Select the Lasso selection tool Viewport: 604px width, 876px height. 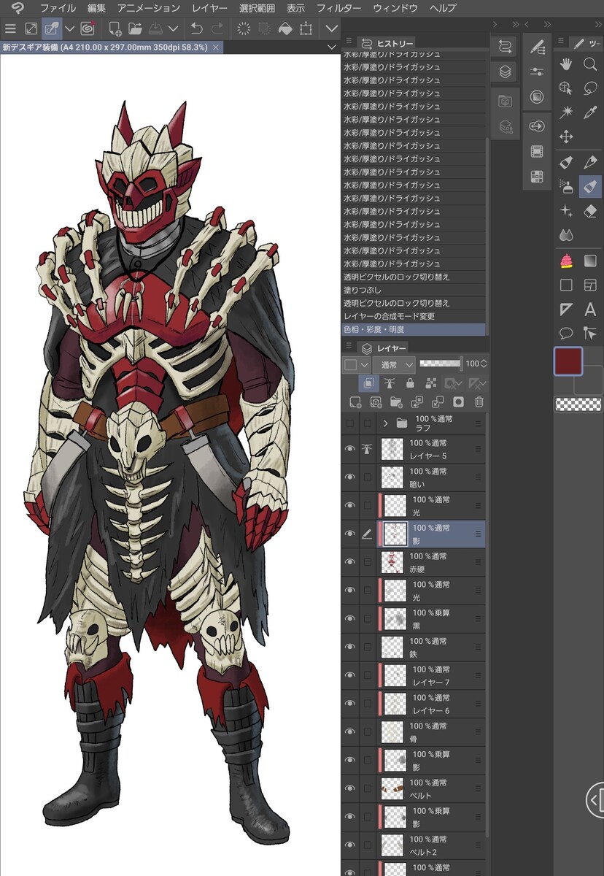tap(590, 88)
